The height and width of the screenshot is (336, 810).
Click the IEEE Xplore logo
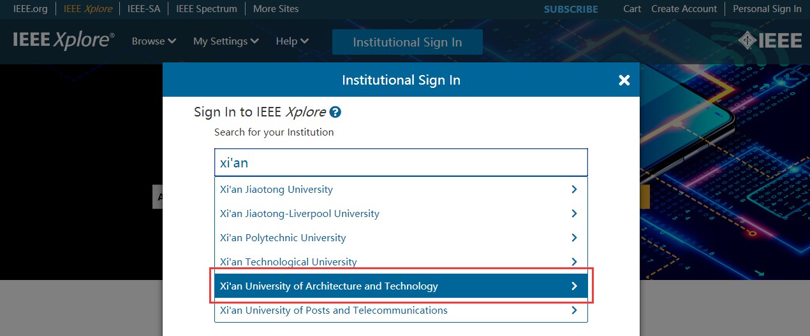[x=64, y=41]
